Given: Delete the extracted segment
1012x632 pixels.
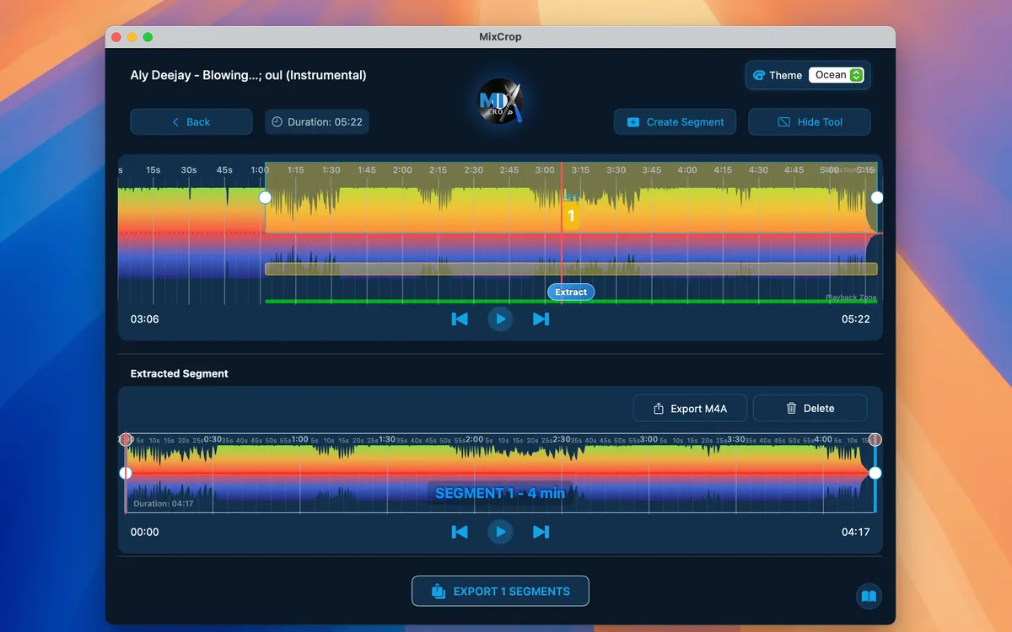Looking at the screenshot, I should point(810,409).
